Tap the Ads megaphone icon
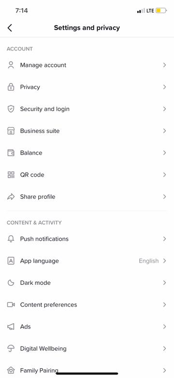The image size is (174, 378). tap(11, 327)
